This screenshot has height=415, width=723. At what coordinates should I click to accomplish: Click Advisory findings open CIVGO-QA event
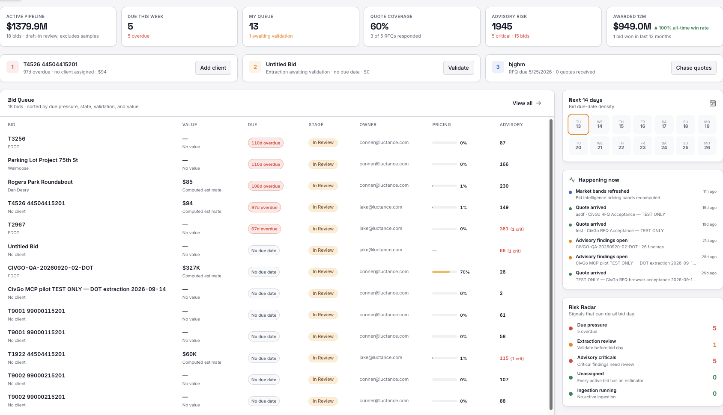click(642, 244)
